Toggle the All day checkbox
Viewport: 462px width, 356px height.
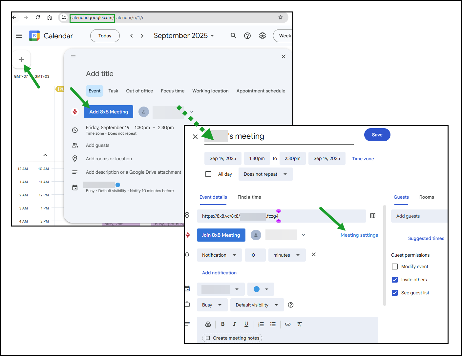pos(208,174)
